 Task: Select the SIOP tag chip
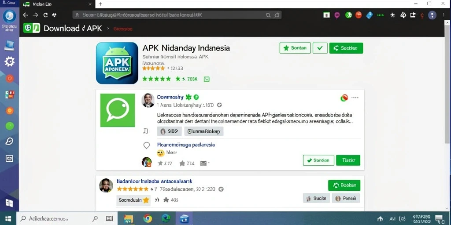[169, 131]
